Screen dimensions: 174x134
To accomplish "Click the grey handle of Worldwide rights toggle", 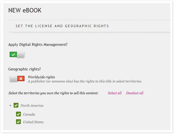I will (x=13, y=79).
